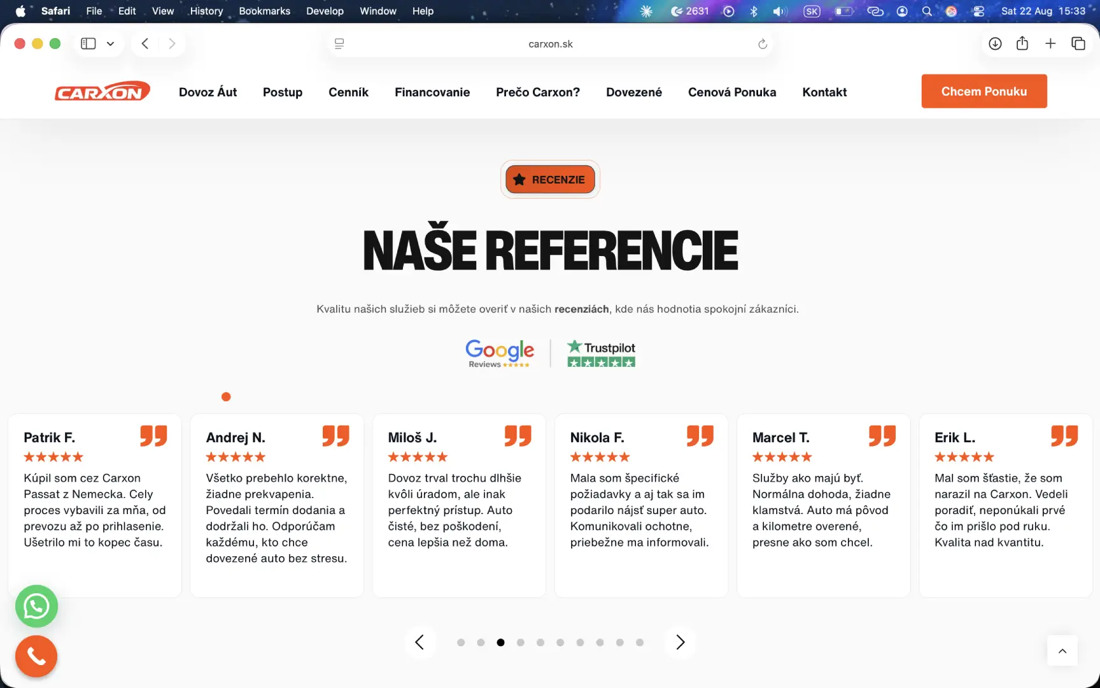
Task: Go to previous review with left arrow
Action: (x=420, y=642)
